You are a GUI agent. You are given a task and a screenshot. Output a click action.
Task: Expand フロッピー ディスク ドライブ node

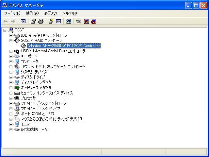click(11, 109)
